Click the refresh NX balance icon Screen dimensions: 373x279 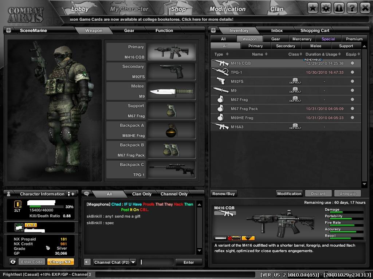pos(13,262)
